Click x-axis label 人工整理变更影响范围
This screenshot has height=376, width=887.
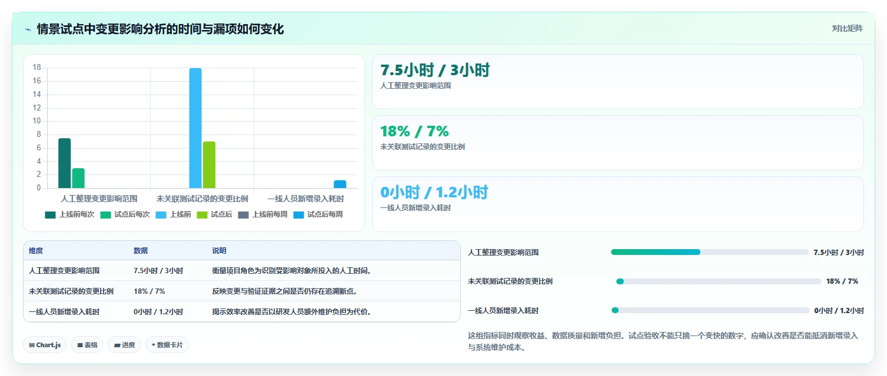point(99,199)
